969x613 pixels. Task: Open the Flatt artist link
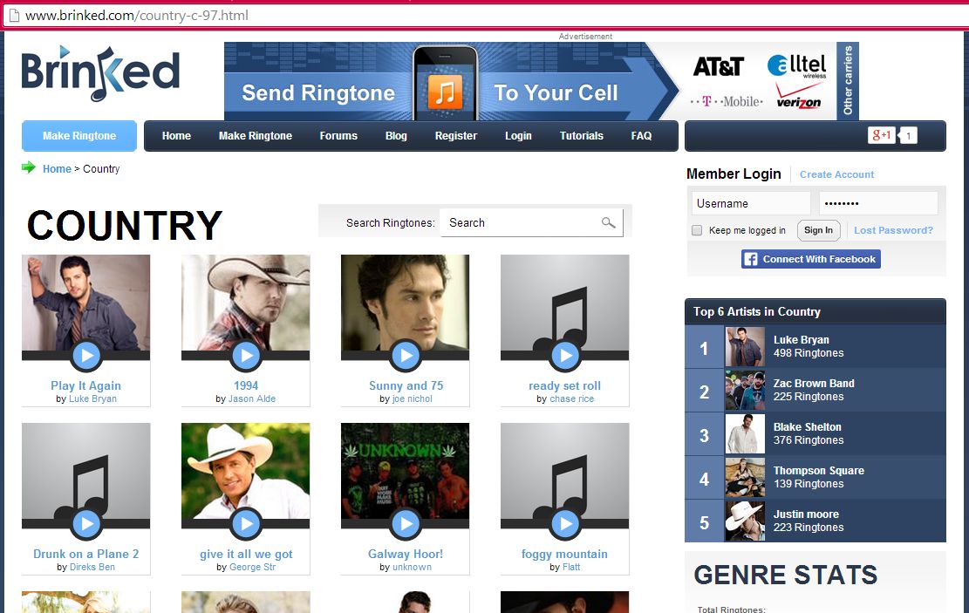571,568
